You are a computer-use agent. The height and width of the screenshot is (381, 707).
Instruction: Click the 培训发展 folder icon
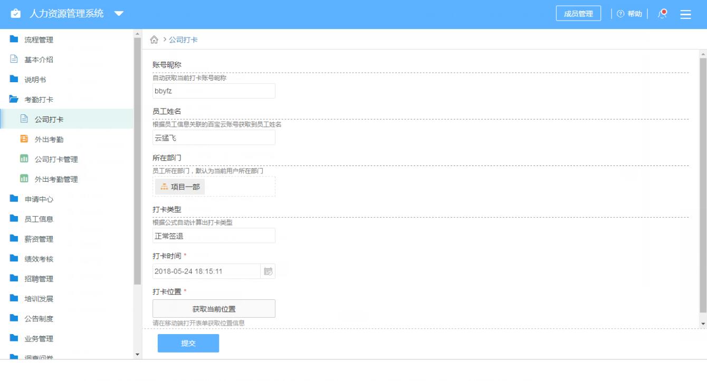pyautogui.click(x=15, y=299)
